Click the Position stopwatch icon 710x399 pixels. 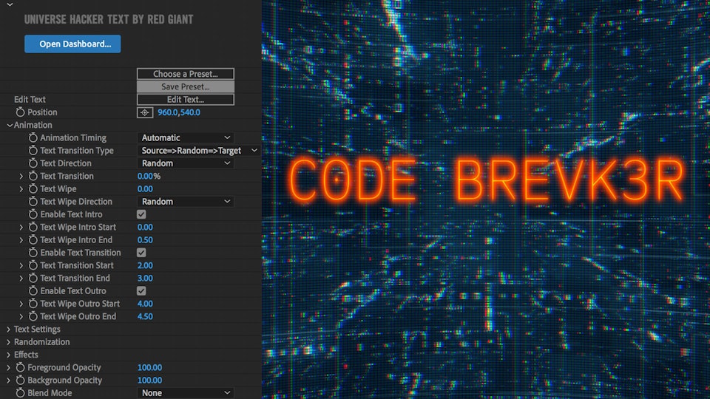[x=20, y=112]
